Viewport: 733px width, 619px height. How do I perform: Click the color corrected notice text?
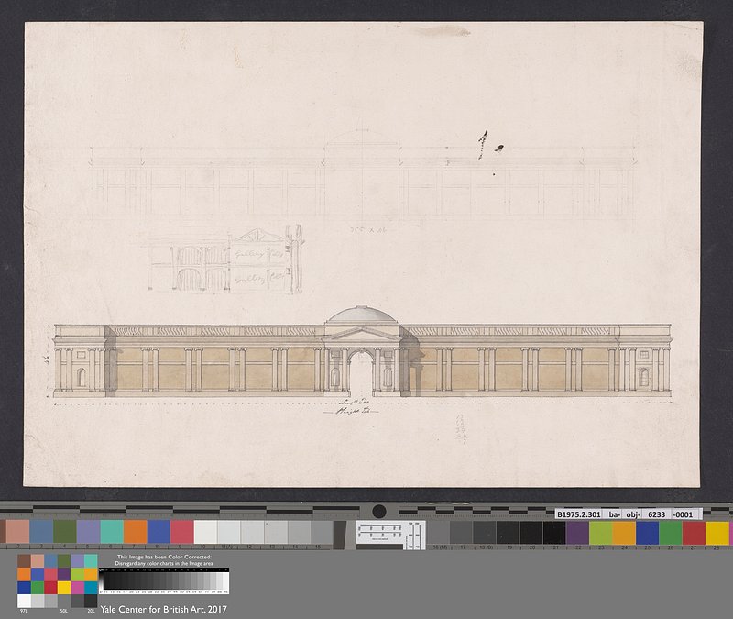tap(164, 560)
